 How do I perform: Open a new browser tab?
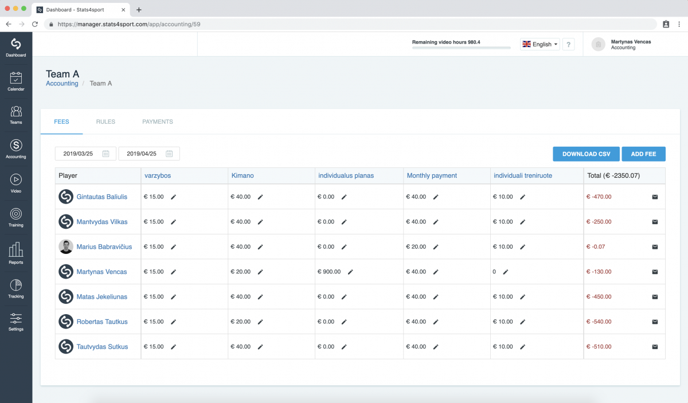(139, 10)
